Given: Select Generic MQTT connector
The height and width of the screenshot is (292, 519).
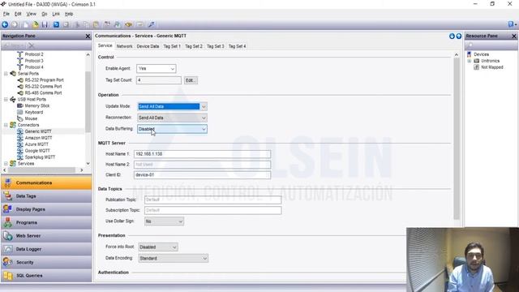Looking at the screenshot, I should point(38,131).
